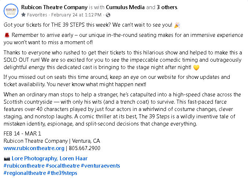Click the star icon next to Favorites
248x180 pixels.
click(23, 15)
